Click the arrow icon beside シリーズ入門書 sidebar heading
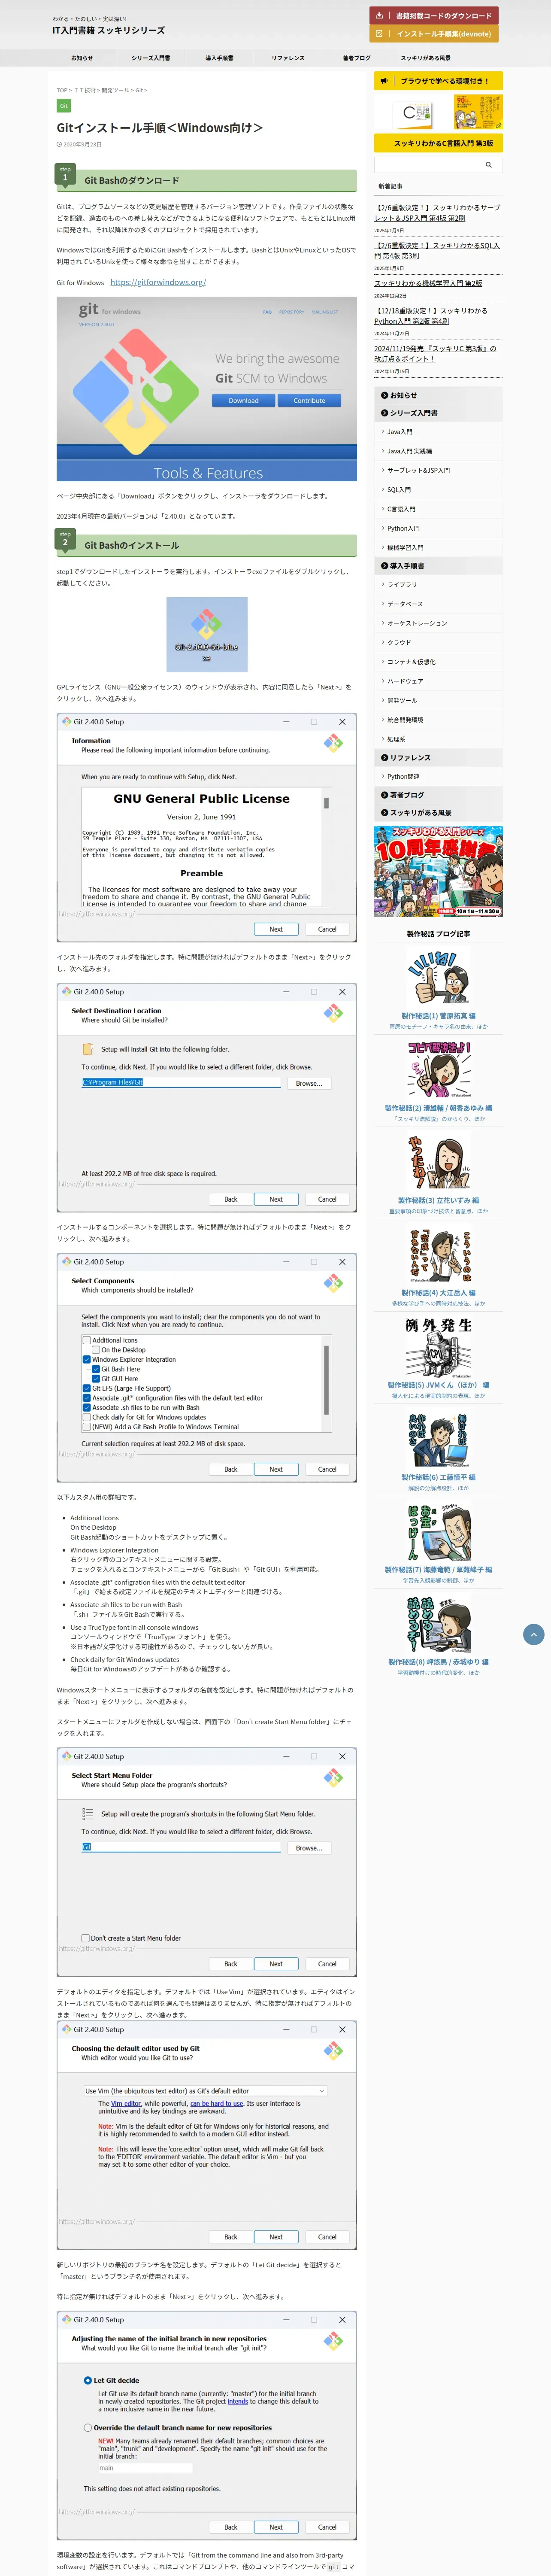Viewport: 551px width, 2576px height. tap(384, 413)
